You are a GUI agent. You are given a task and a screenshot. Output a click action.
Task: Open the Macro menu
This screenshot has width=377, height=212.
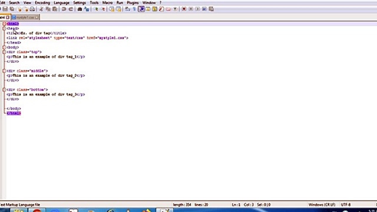click(x=108, y=2)
